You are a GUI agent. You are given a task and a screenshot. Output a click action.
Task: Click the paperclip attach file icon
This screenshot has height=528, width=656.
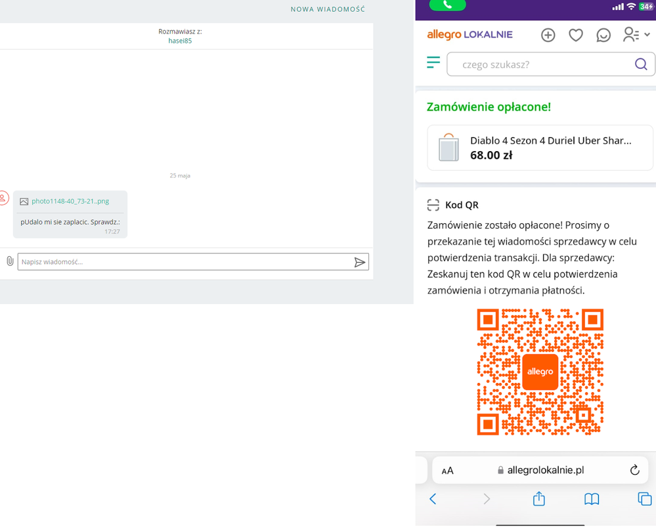click(x=10, y=261)
